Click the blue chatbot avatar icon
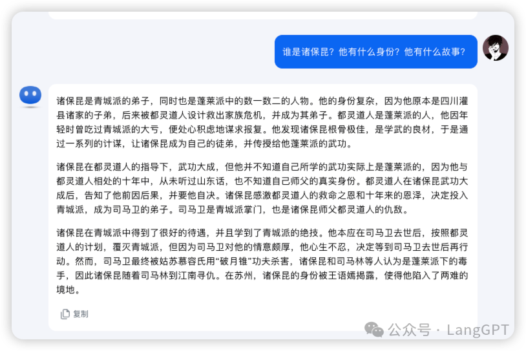526x351 pixels. point(30,96)
